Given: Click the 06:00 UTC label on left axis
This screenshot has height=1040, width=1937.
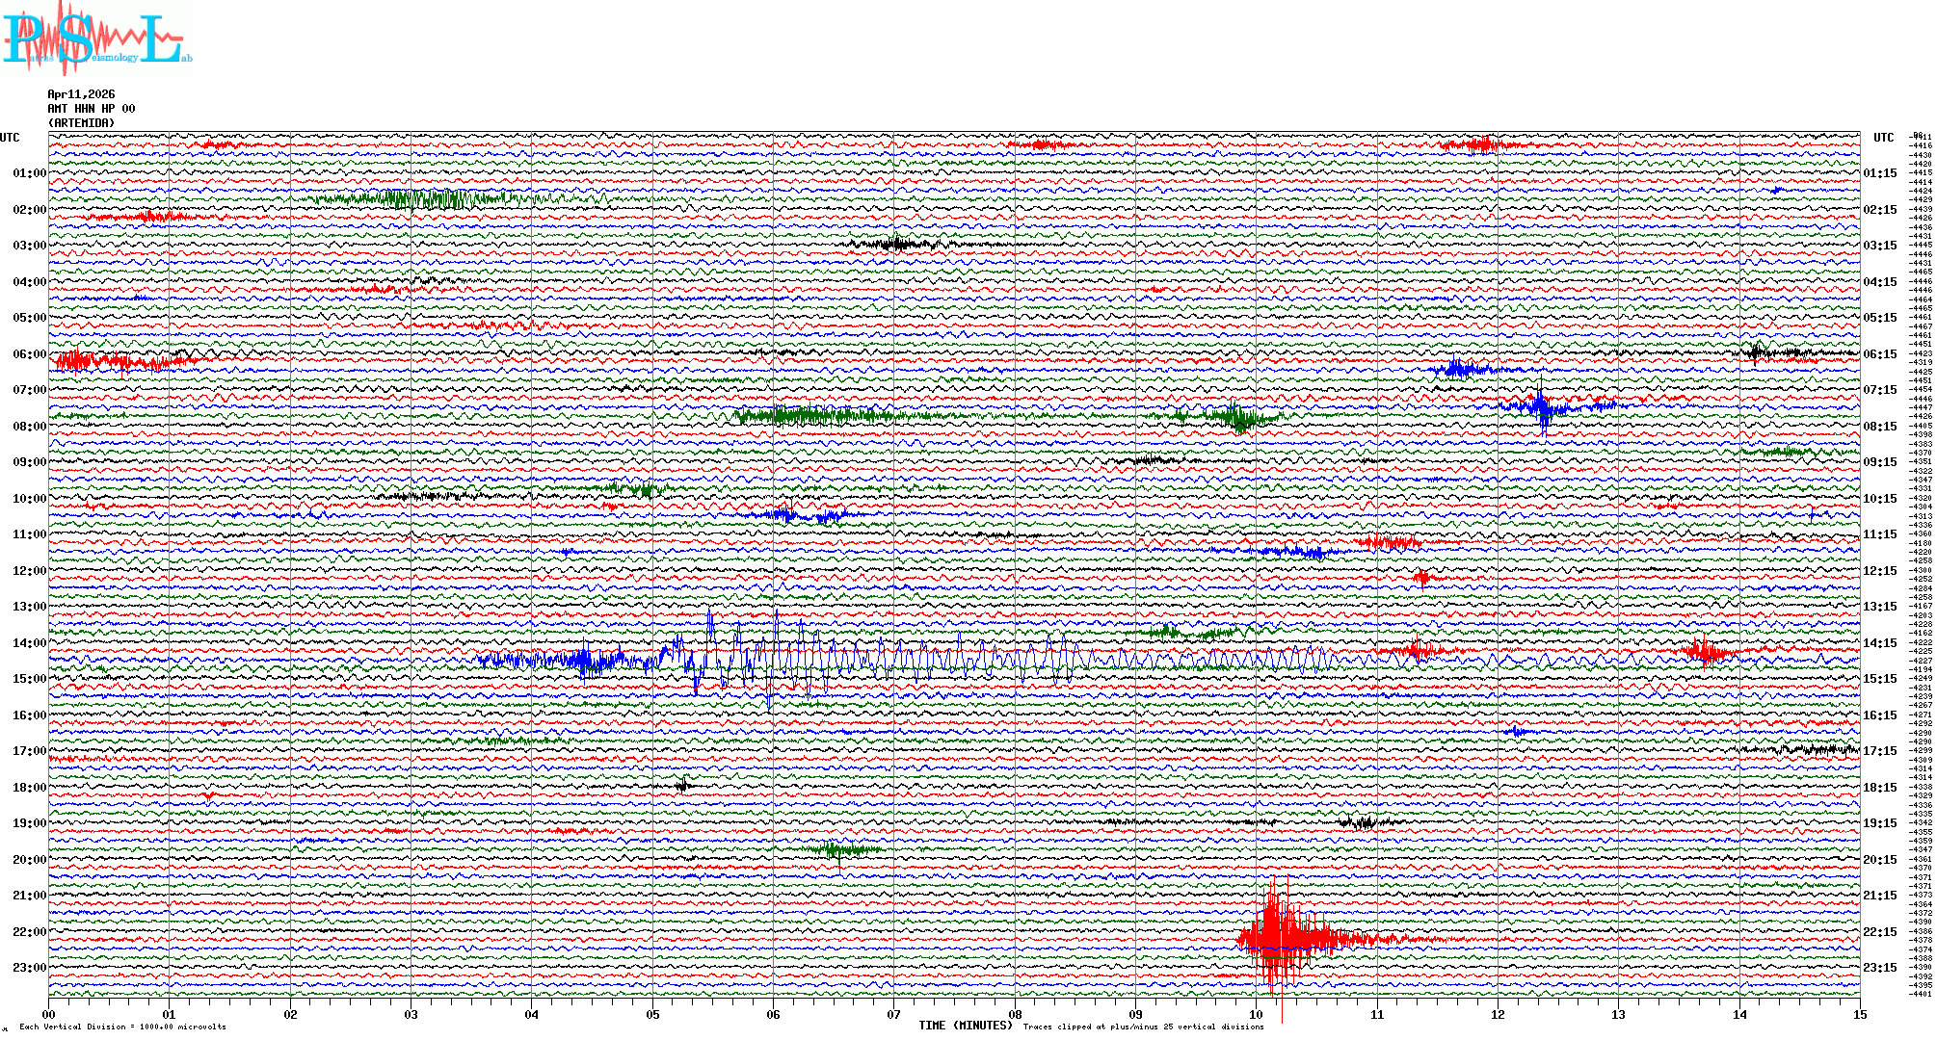Looking at the screenshot, I should (29, 354).
